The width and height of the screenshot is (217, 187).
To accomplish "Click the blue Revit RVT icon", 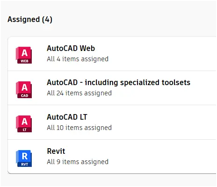I will 24,158.
